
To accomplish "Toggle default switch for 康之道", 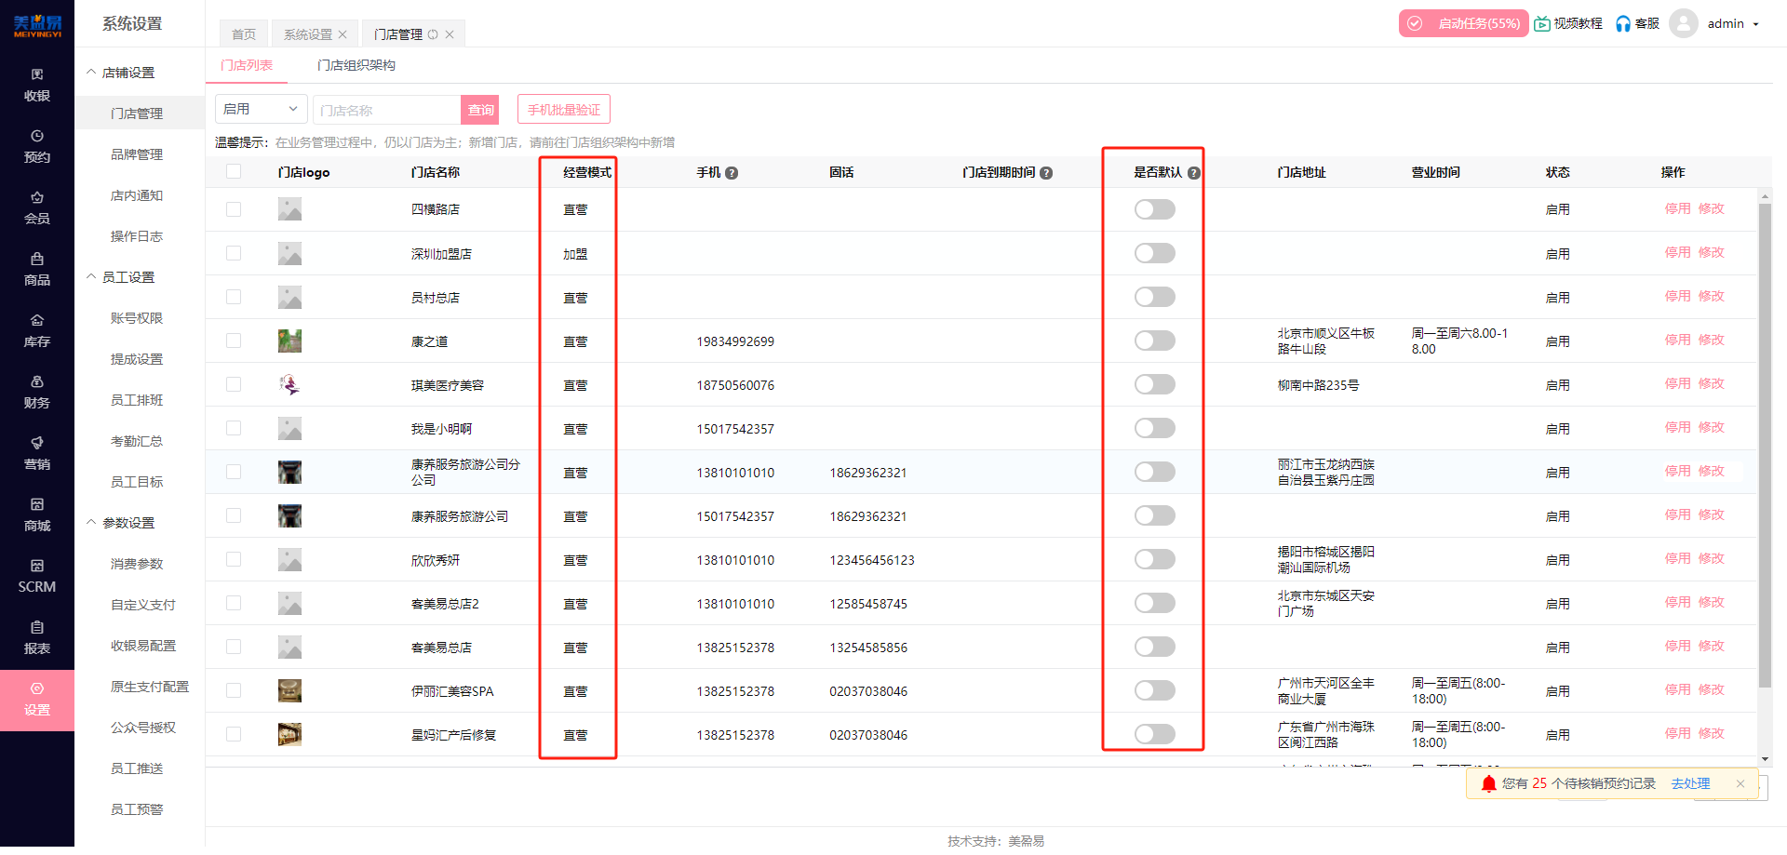I will coord(1155,341).
